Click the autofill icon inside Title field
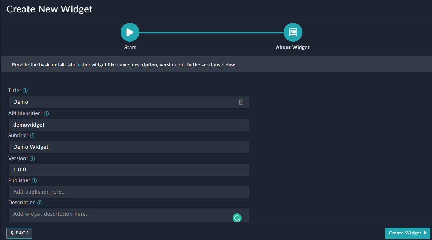 click(x=241, y=102)
